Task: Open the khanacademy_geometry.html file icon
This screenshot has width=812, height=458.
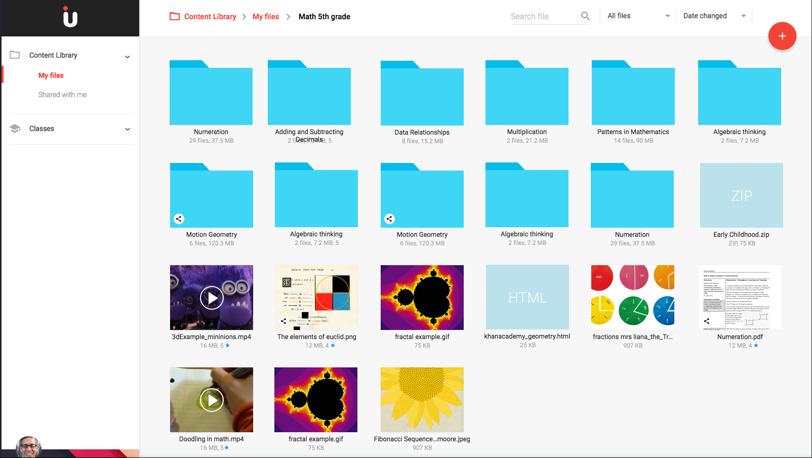Action: click(x=527, y=297)
